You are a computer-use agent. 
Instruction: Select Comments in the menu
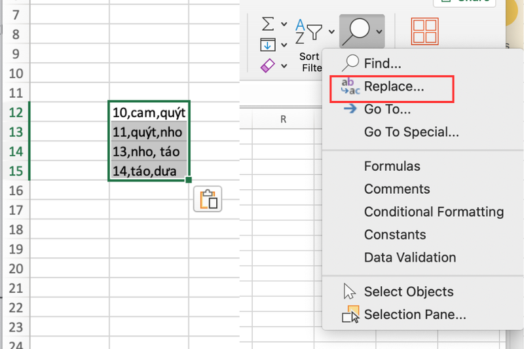422,189
